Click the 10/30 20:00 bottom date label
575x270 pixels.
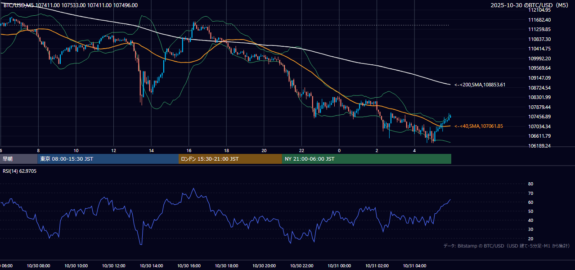pyautogui.click(x=264, y=266)
